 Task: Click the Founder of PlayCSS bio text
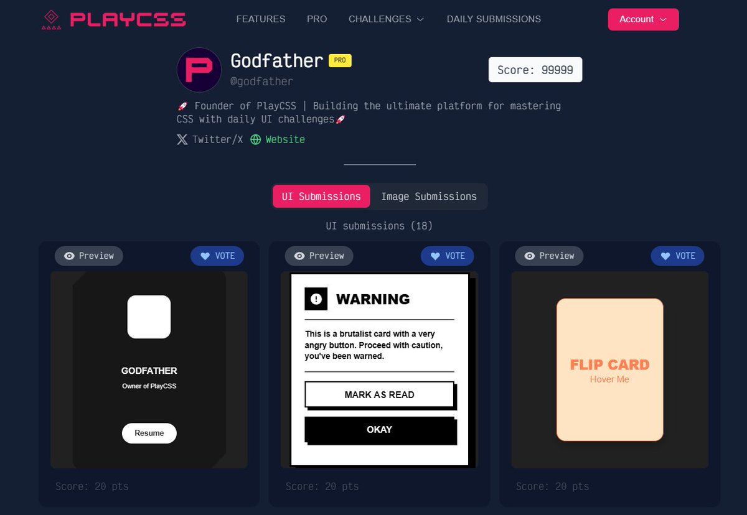pos(369,113)
